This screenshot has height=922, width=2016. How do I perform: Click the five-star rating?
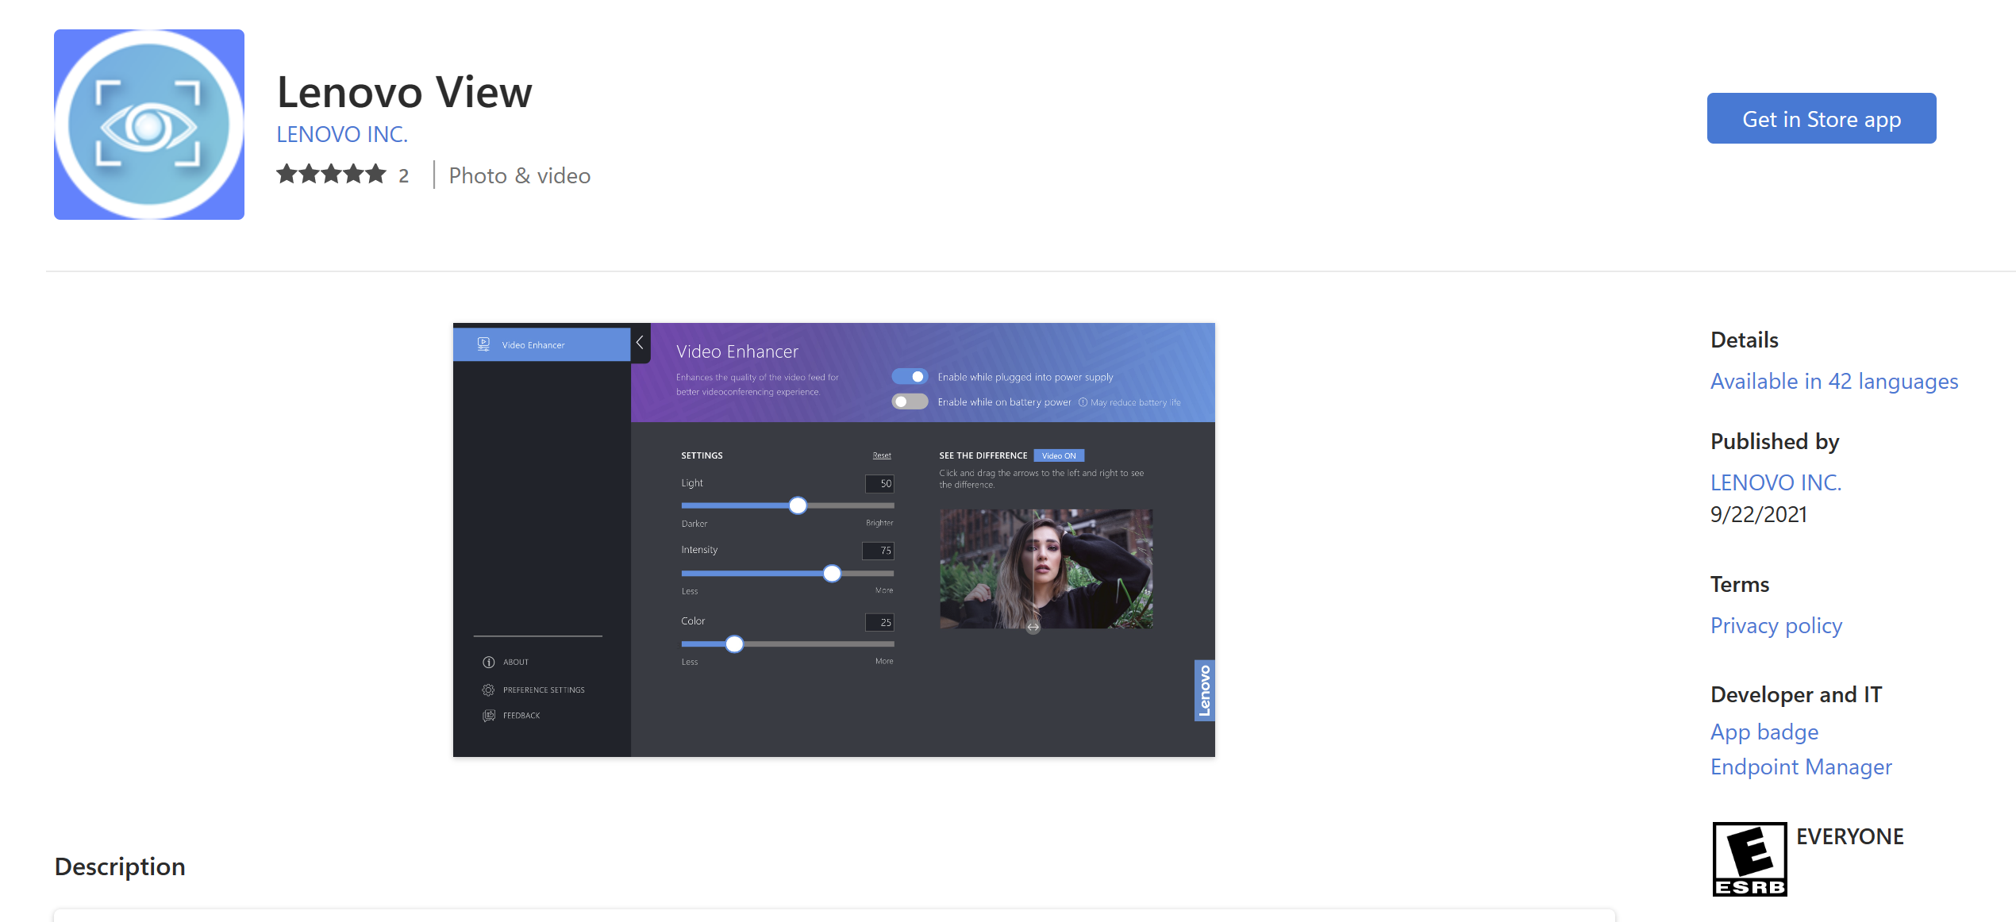(331, 174)
